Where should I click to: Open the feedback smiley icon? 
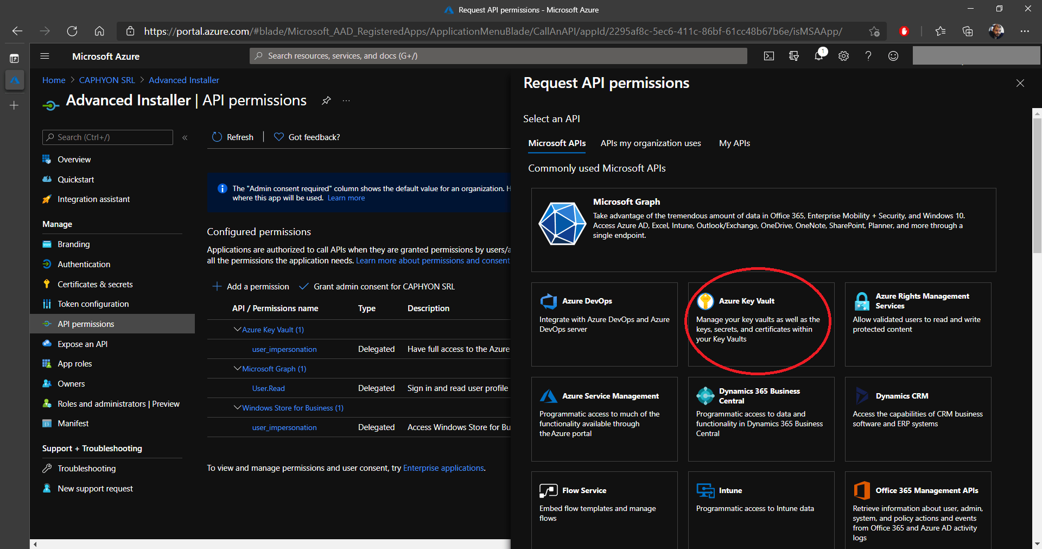[x=893, y=56]
